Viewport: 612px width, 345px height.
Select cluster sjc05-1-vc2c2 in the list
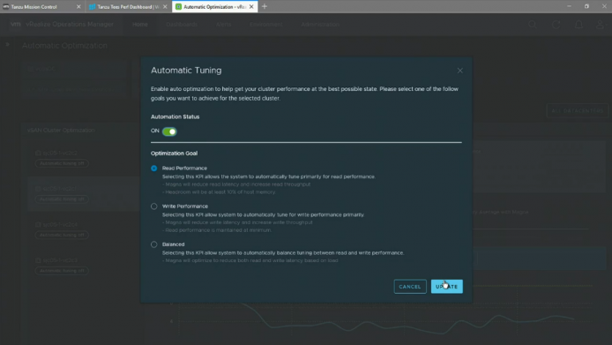(60, 154)
